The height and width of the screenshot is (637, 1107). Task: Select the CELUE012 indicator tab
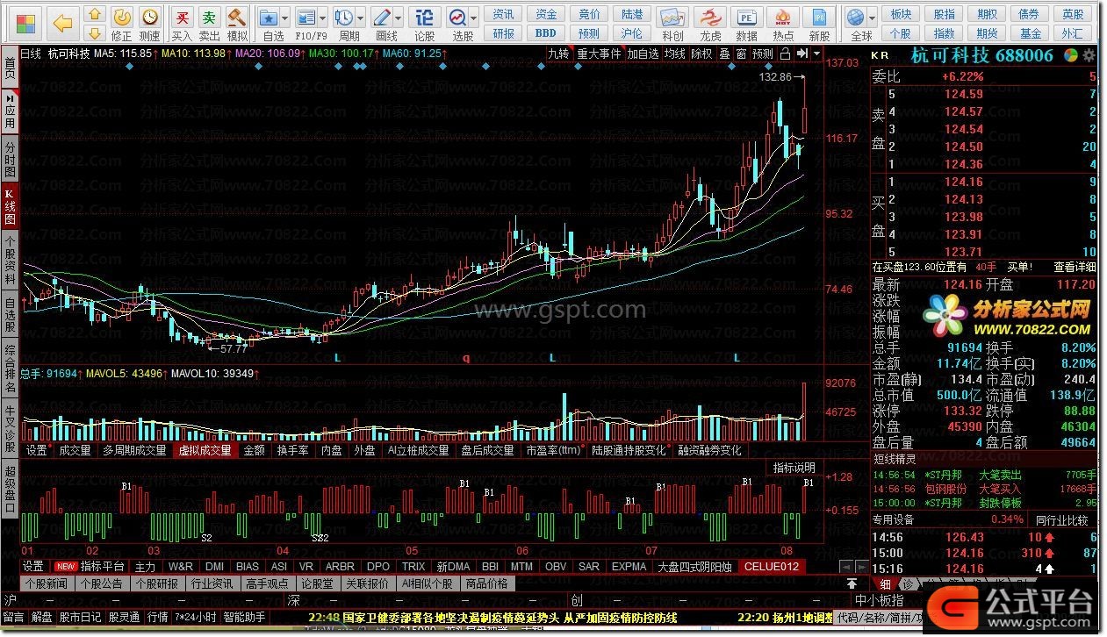[x=772, y=566]
